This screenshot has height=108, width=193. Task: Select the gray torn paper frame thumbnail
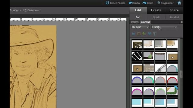160,44
